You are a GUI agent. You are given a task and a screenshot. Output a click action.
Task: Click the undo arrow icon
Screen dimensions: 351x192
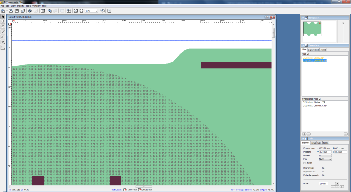click(50, 11)
